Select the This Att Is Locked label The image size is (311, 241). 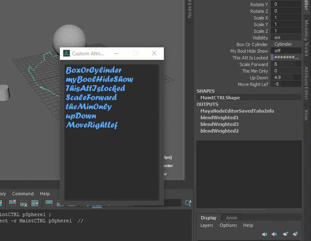(x=250, y=58)
